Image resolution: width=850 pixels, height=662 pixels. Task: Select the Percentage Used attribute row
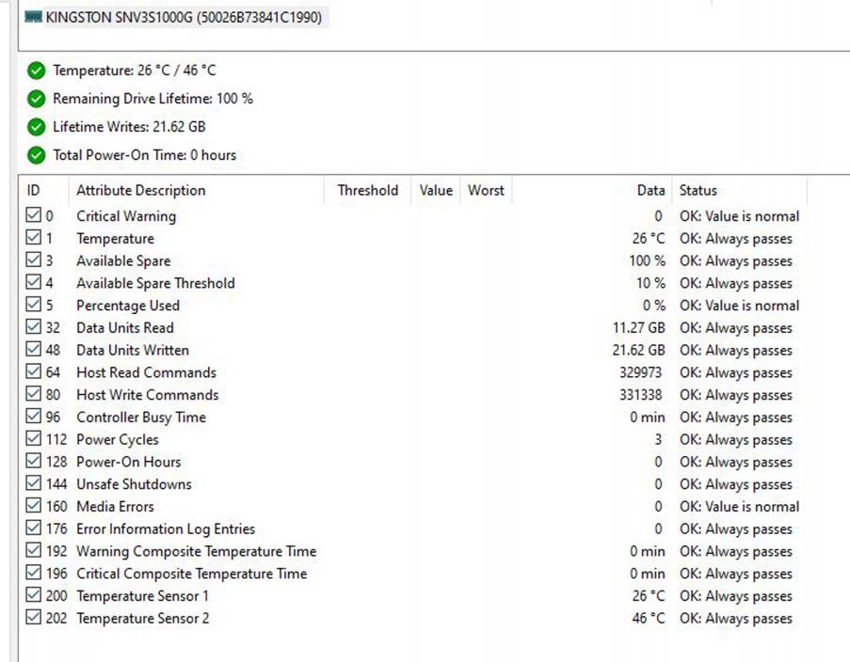[127, 306]
